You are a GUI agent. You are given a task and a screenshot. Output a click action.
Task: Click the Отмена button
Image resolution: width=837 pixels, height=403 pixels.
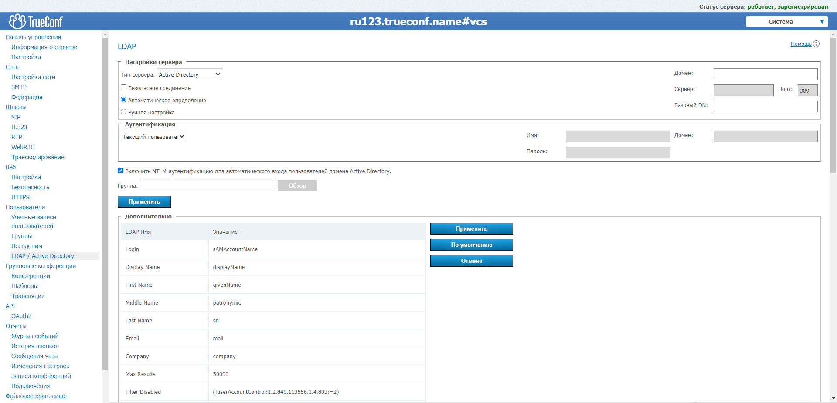click(x=471, y=261)
